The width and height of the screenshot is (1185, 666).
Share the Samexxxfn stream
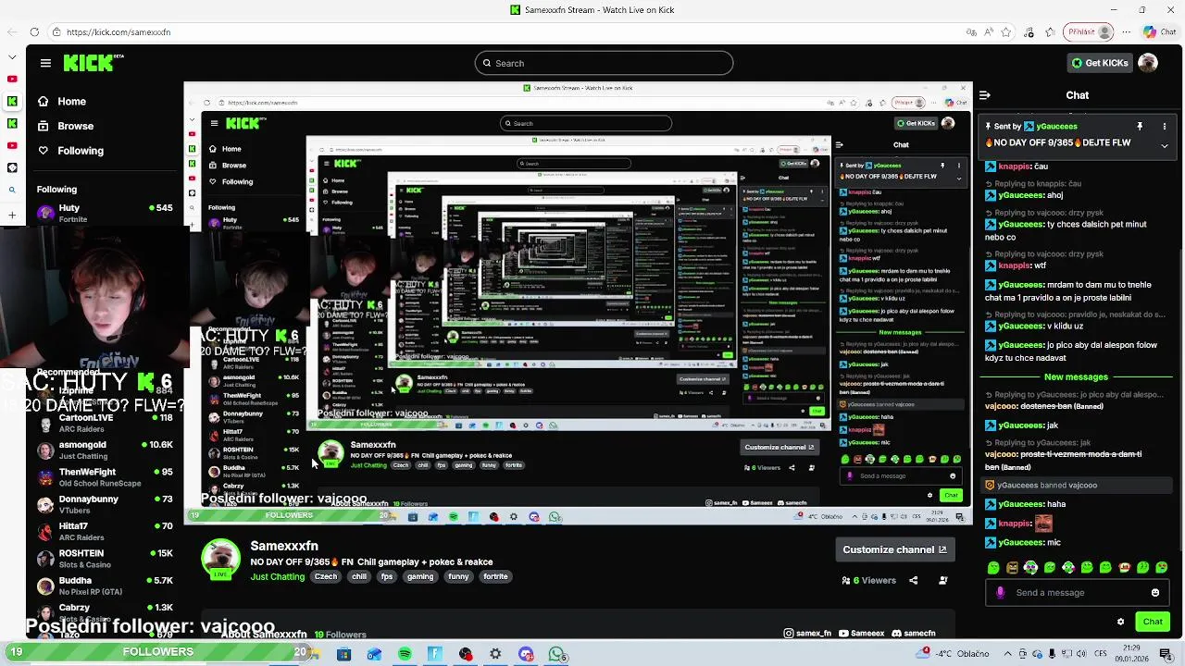914,581
